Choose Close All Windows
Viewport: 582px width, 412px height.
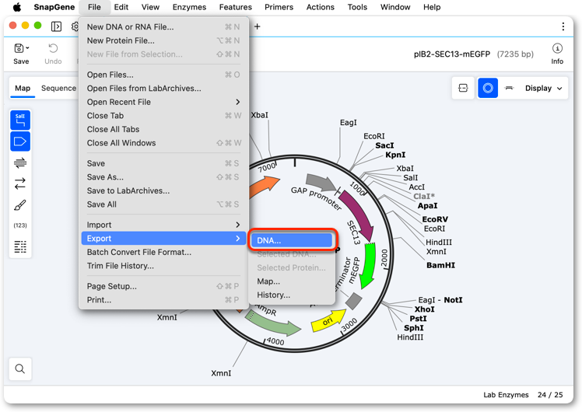163,143
